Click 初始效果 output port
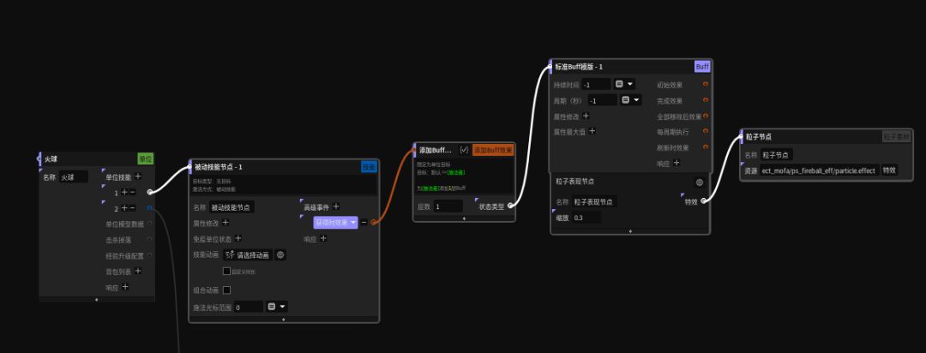The height and width of the screenshot is (353, 926). (x=705, y=85)
